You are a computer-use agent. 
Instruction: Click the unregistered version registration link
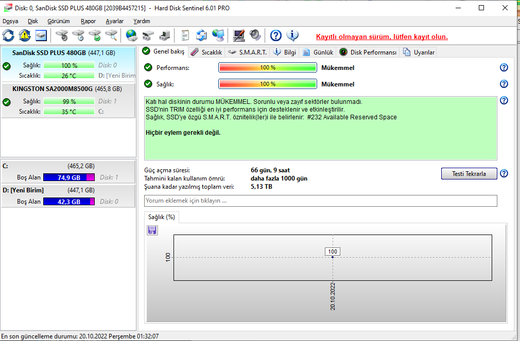tap(382, 37)
